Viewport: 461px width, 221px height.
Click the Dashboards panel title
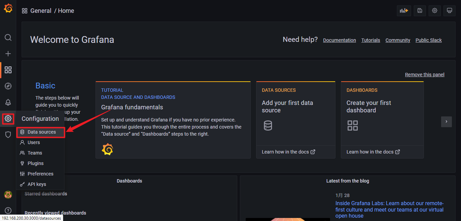click(x=129, y=181)
